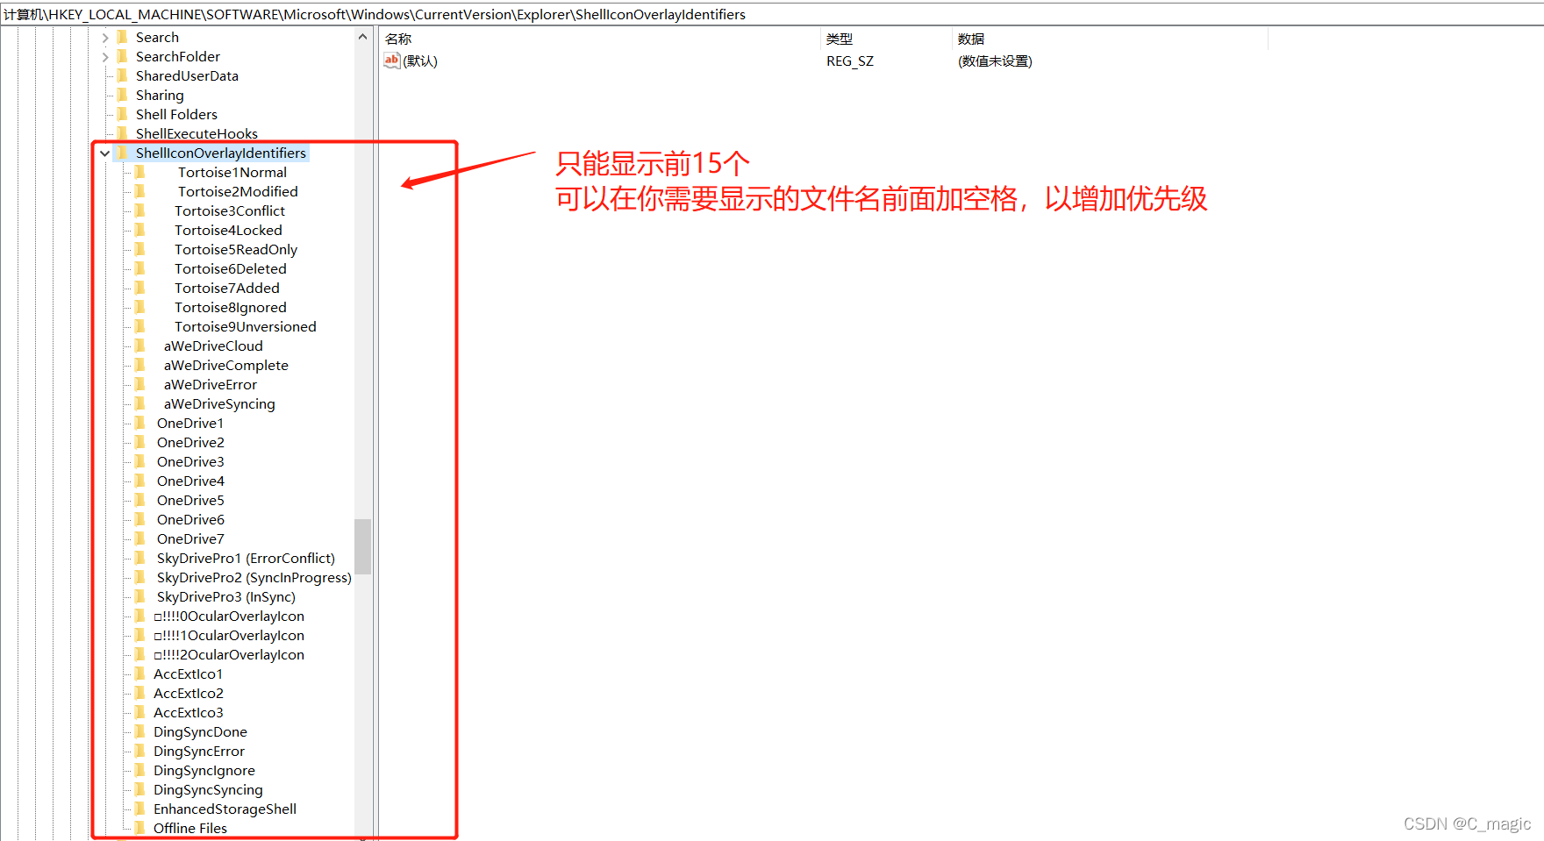Click the aWeDriveError folder icon
Screen dimensions: 1544x841
(x=140, y=384)
